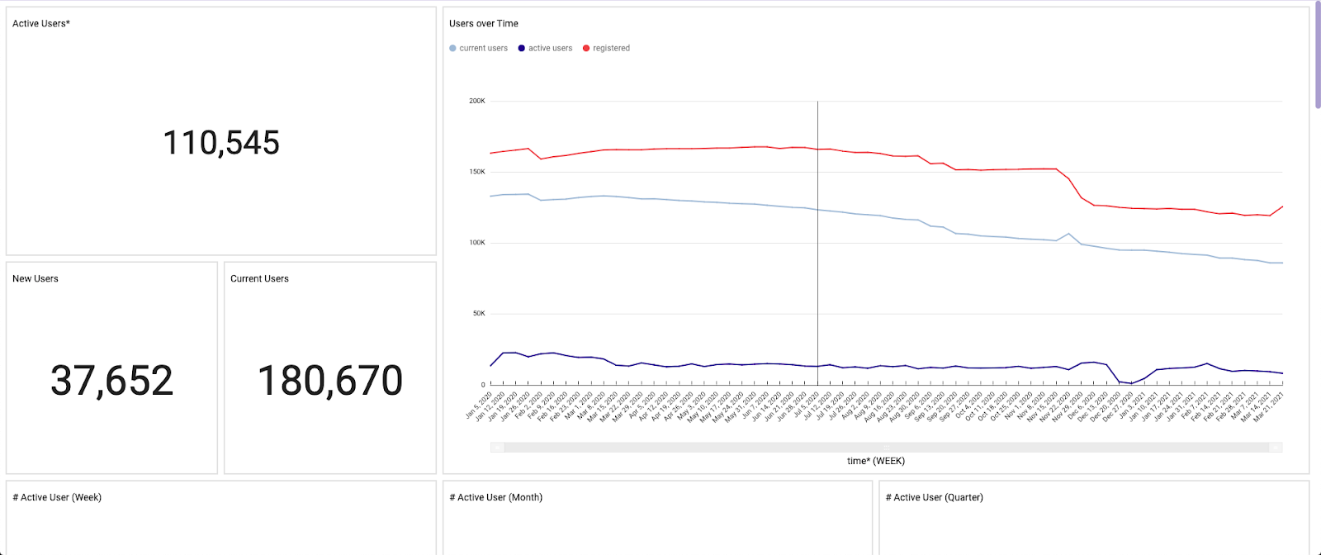Click the 200K y-axis label

(477, 102)
